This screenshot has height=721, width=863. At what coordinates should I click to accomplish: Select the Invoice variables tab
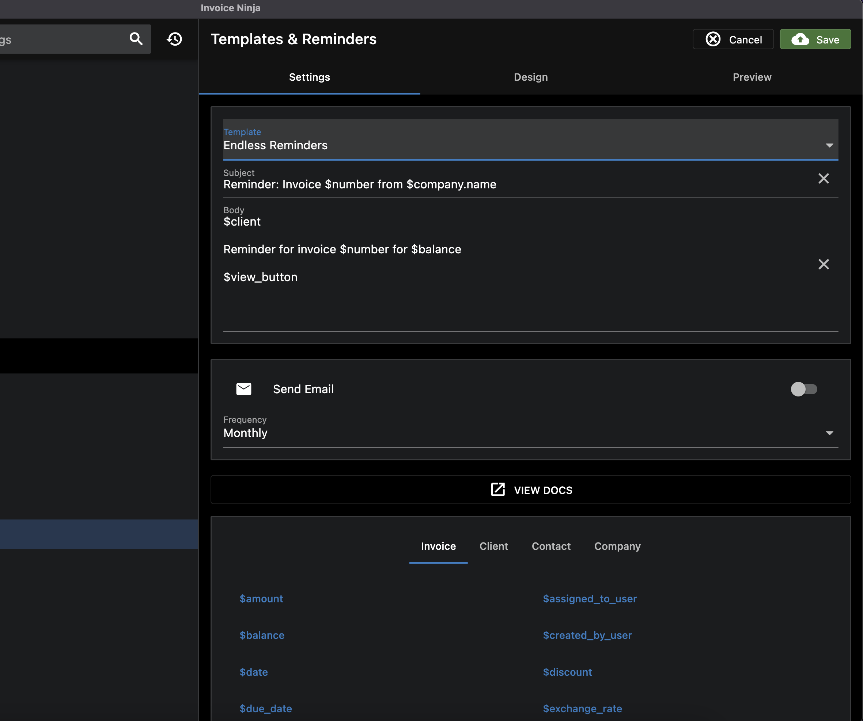(438, 546)
